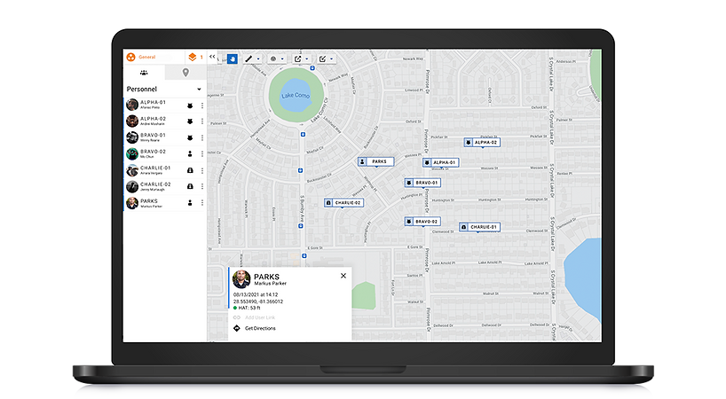This screenshot has height=399, width=726.
Task: Expand the Personnel dropdown caret
Action: coord(199,90)
